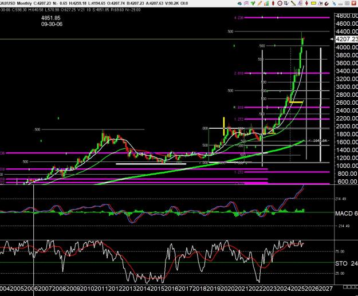Screen dimensions: 358x296
Task: Click the first small box at bottom right
Action: point(345,287)
